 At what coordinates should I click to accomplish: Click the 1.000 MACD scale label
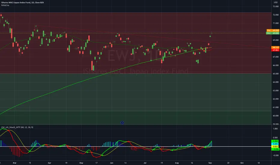275,129
